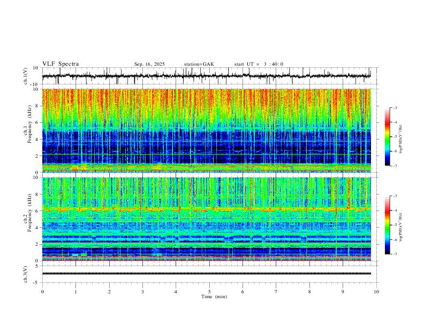Click the ch.2 spectrogram plot area
This screenshot has width=424, height=327.
(207, 219)
